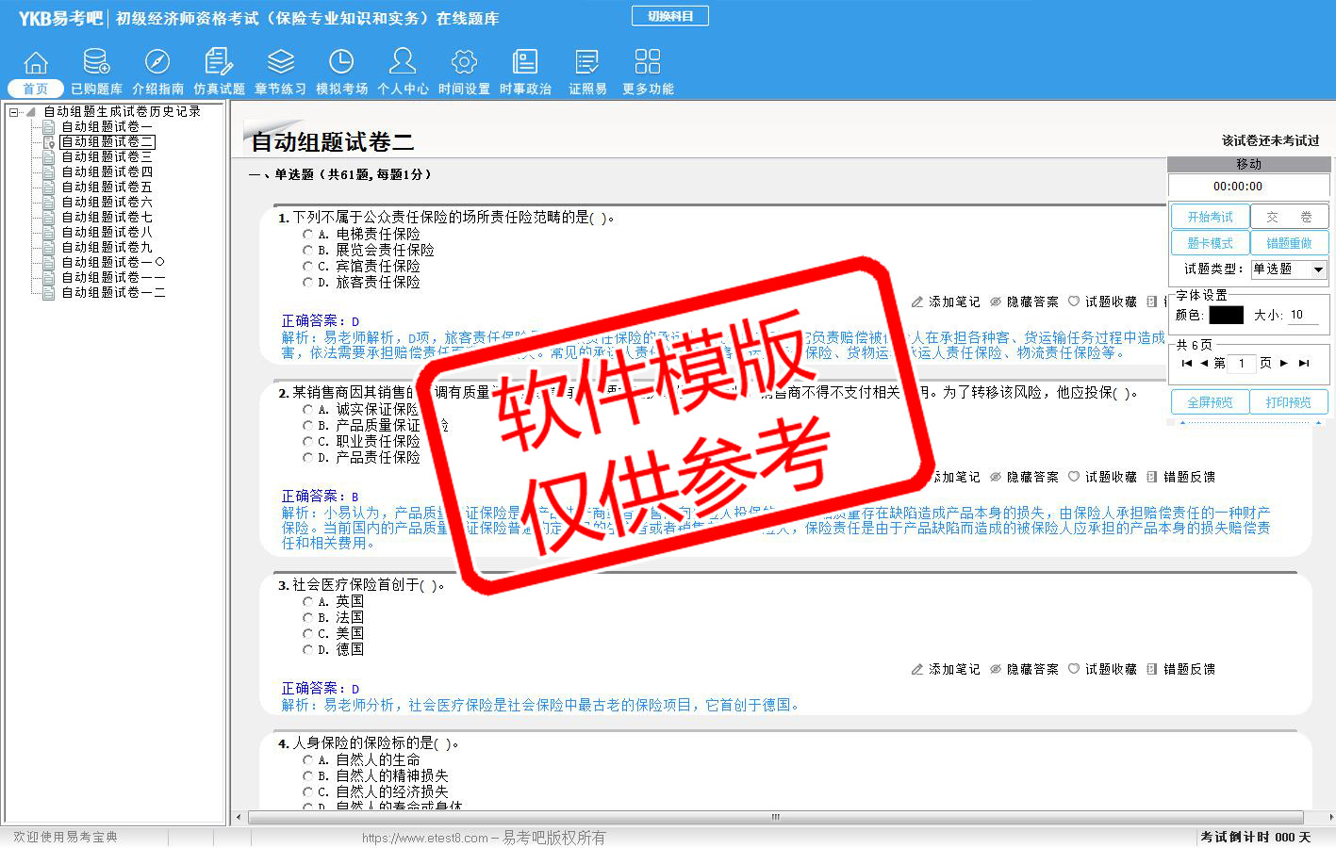Click the 切换科目 button

coord(669,16)
